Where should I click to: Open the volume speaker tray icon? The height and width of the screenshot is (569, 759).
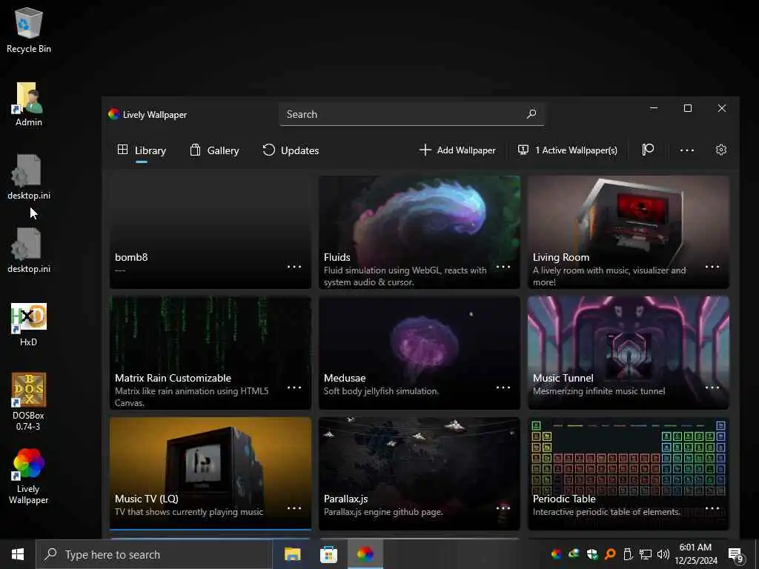pos(663,554)
